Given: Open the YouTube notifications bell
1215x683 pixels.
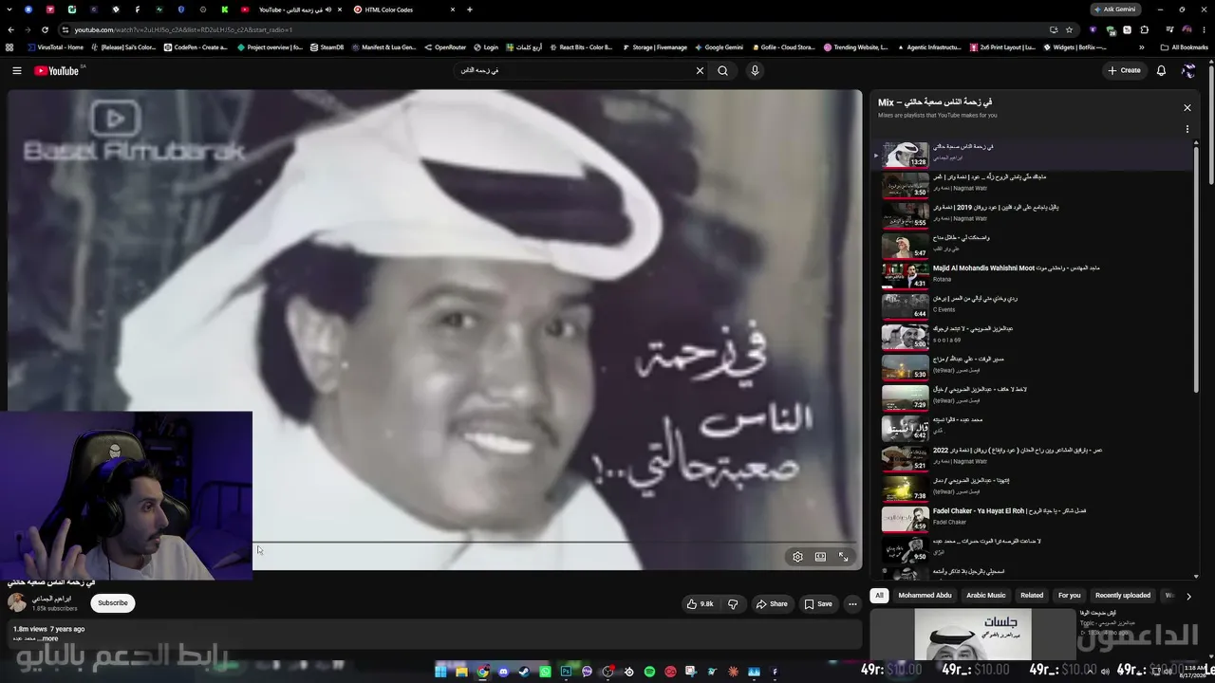Looking at the screenshot, I should click(x=1161, y=70).
